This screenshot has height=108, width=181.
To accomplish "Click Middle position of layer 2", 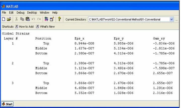I will pos(41,68).
